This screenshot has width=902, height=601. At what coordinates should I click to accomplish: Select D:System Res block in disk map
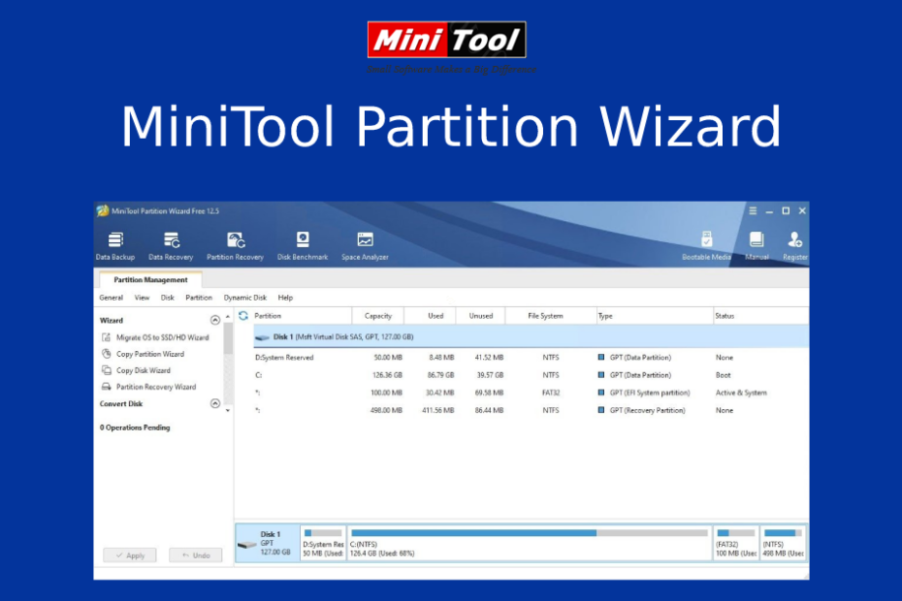point(323,543)
